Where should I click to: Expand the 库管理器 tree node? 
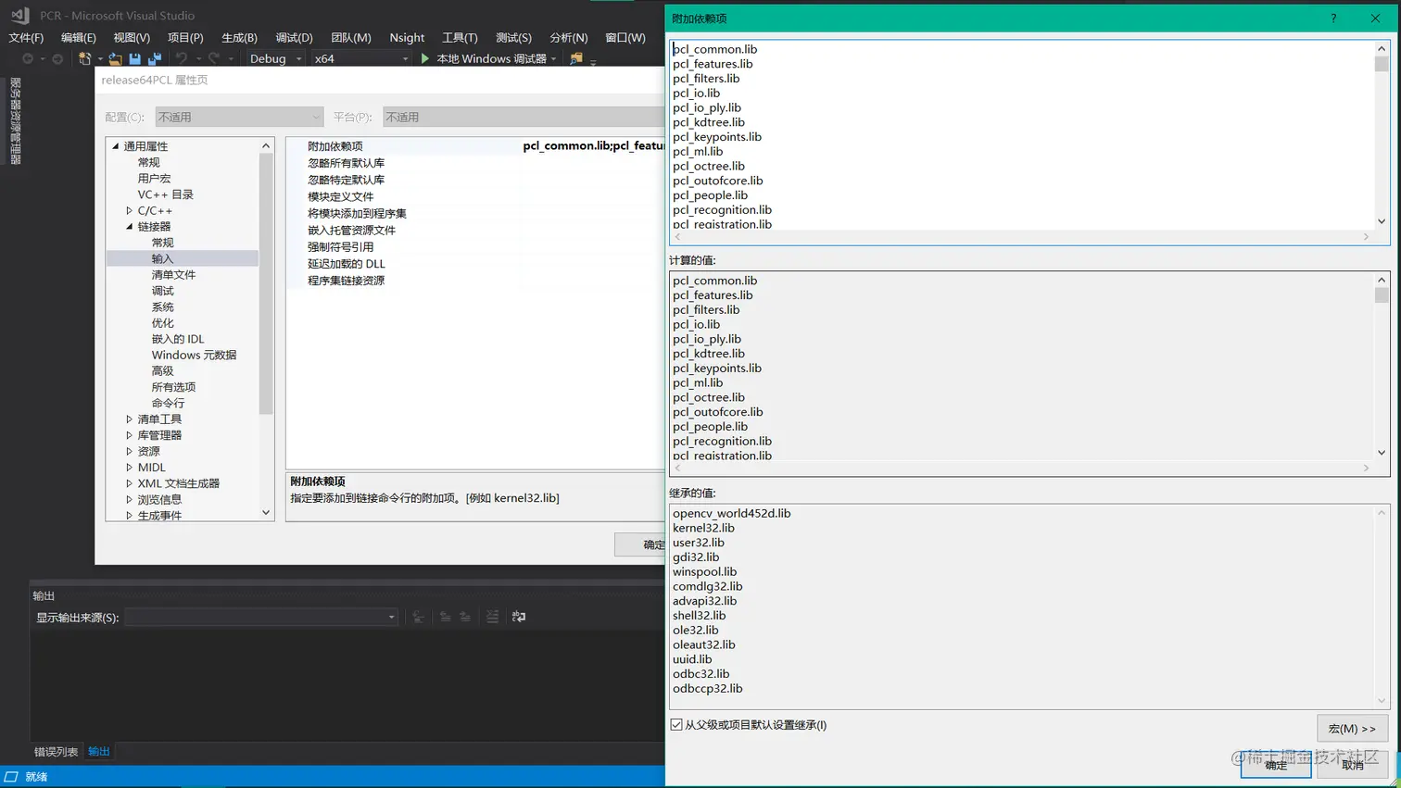click(130, 435)
